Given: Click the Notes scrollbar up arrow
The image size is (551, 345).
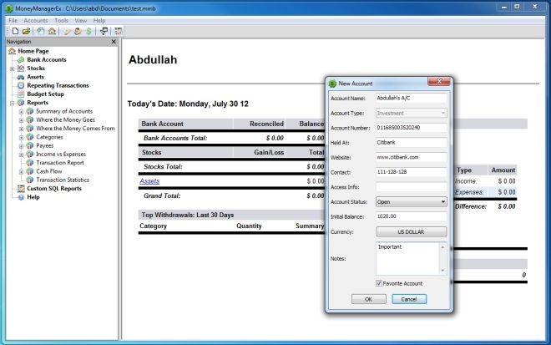Looking at the screenshot, I should tap(442, 247).
